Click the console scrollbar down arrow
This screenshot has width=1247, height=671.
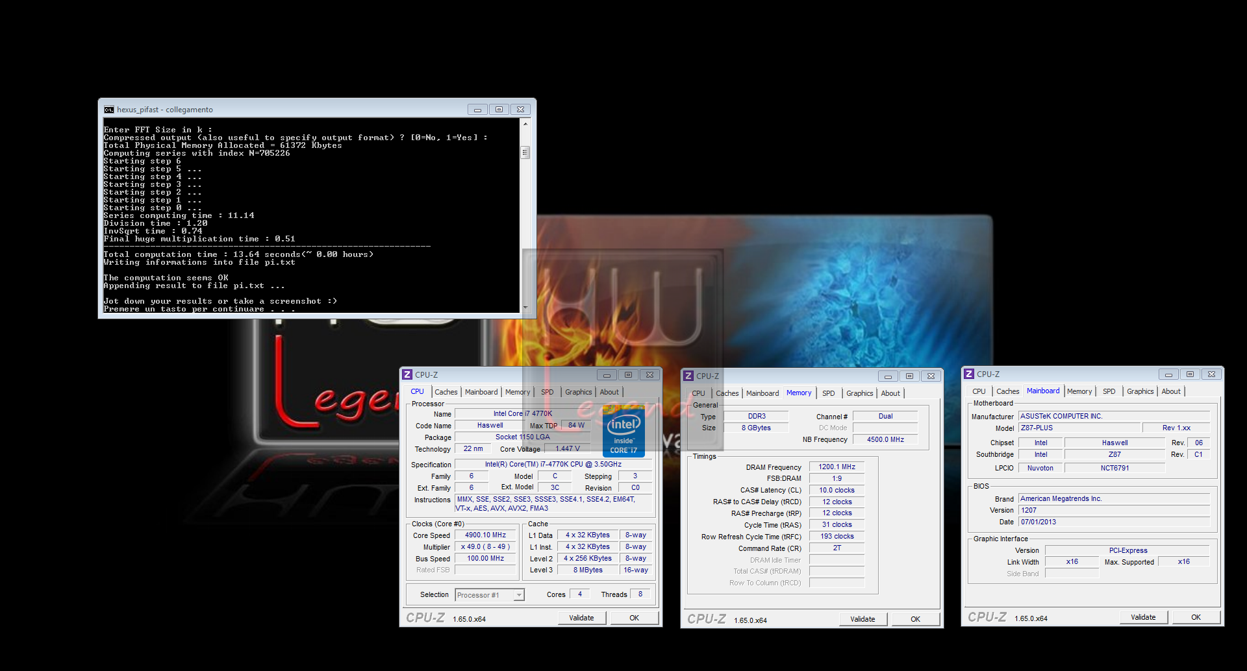pyautogui.click(x=525, y=308)
